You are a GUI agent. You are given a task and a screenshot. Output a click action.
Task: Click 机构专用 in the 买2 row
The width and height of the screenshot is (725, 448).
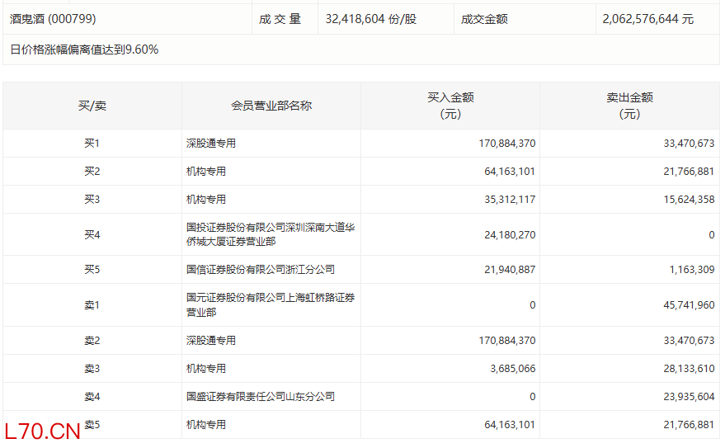coord(205,172)
